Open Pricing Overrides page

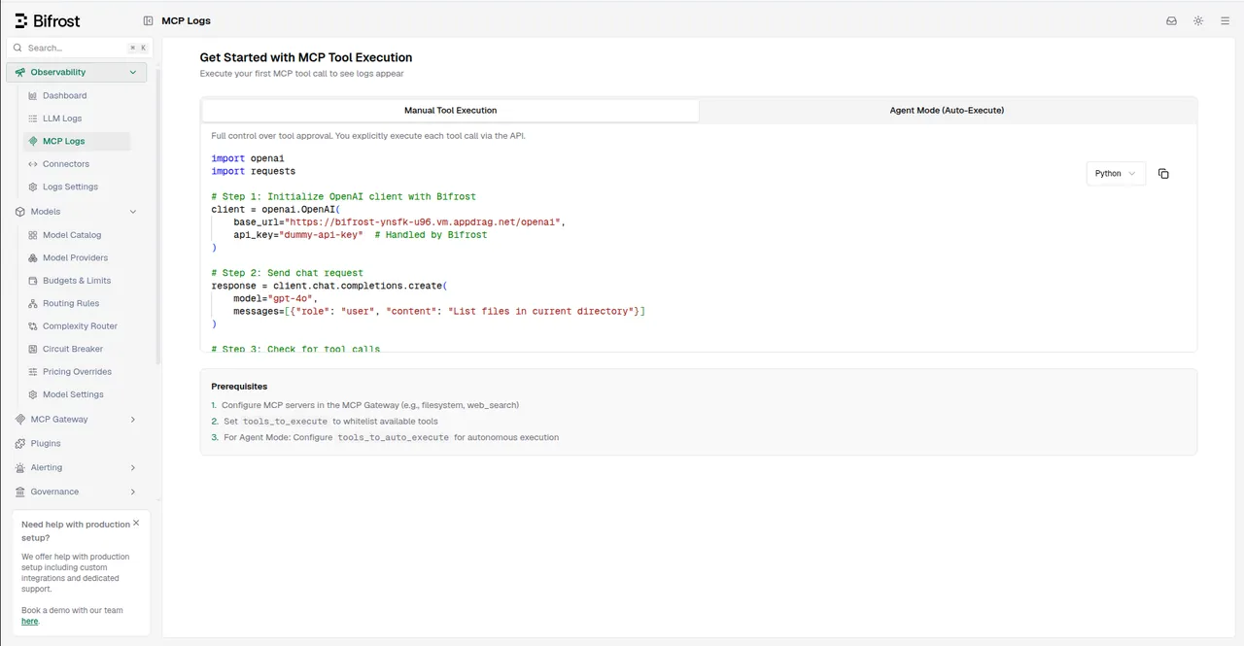[77, 372]
